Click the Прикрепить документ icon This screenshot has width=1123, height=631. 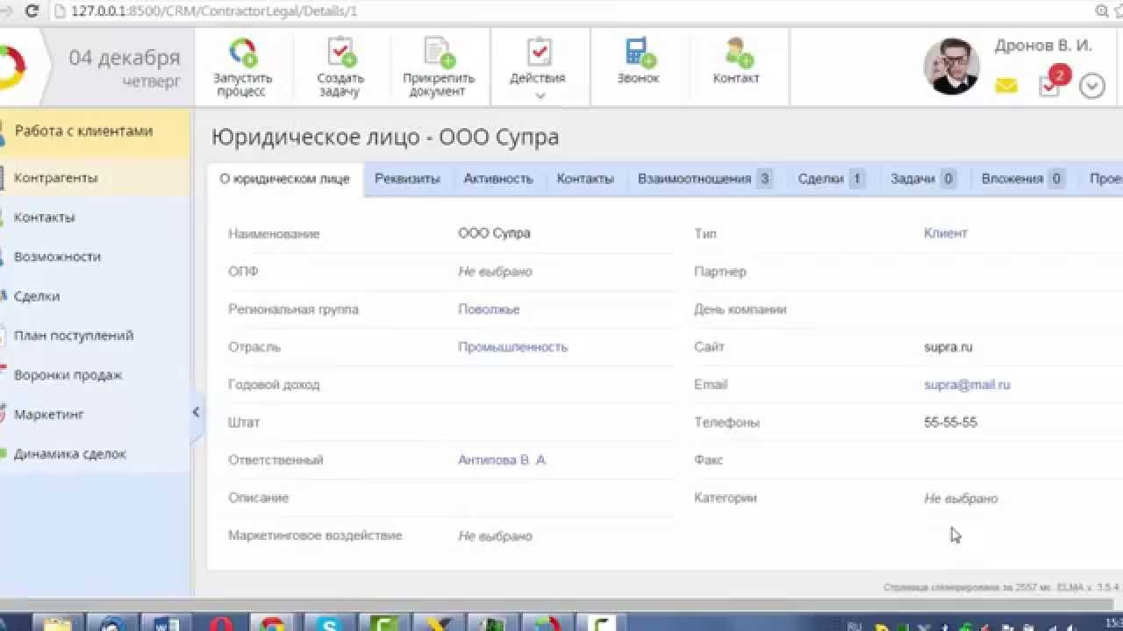coord(440,52)
